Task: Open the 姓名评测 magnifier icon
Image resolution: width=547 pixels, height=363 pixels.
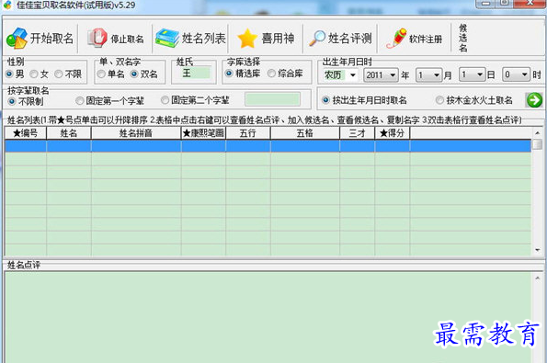Action: coord(317,39)
